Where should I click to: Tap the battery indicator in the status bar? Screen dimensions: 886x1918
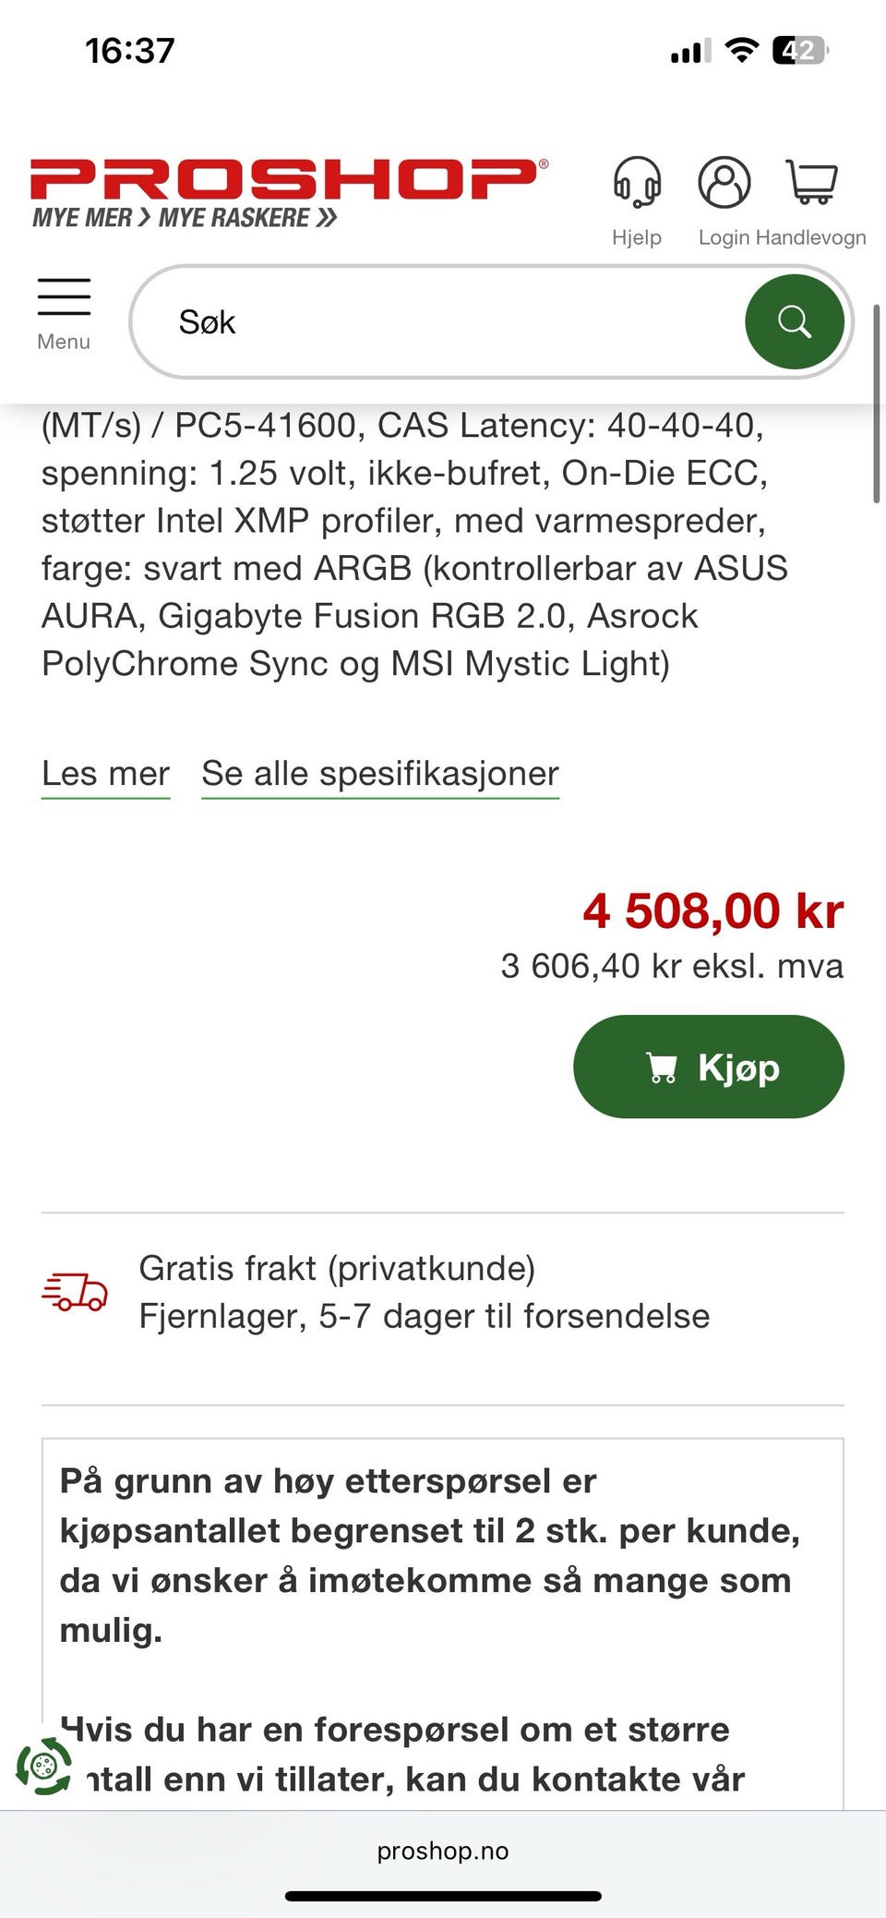799,50
